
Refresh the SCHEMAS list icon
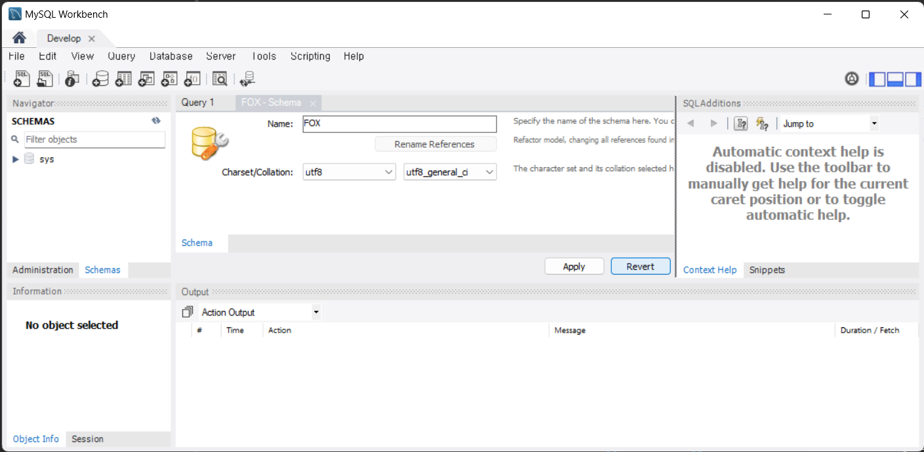pyautogui.click(x=156, y=121)
